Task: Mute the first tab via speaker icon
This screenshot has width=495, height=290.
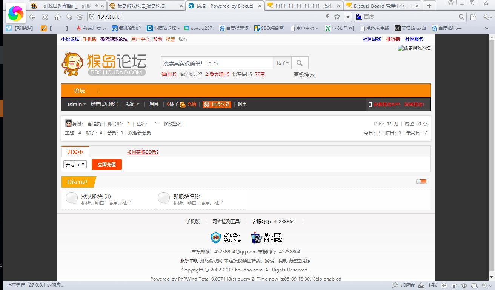Action: pos(97,6)
